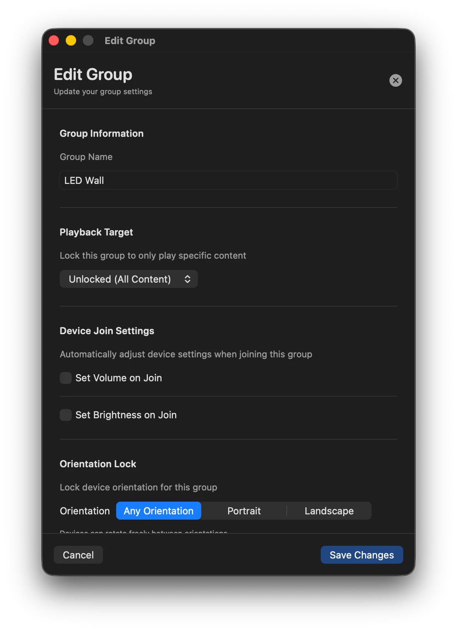Select Any Orientation segment

(159, 511)
